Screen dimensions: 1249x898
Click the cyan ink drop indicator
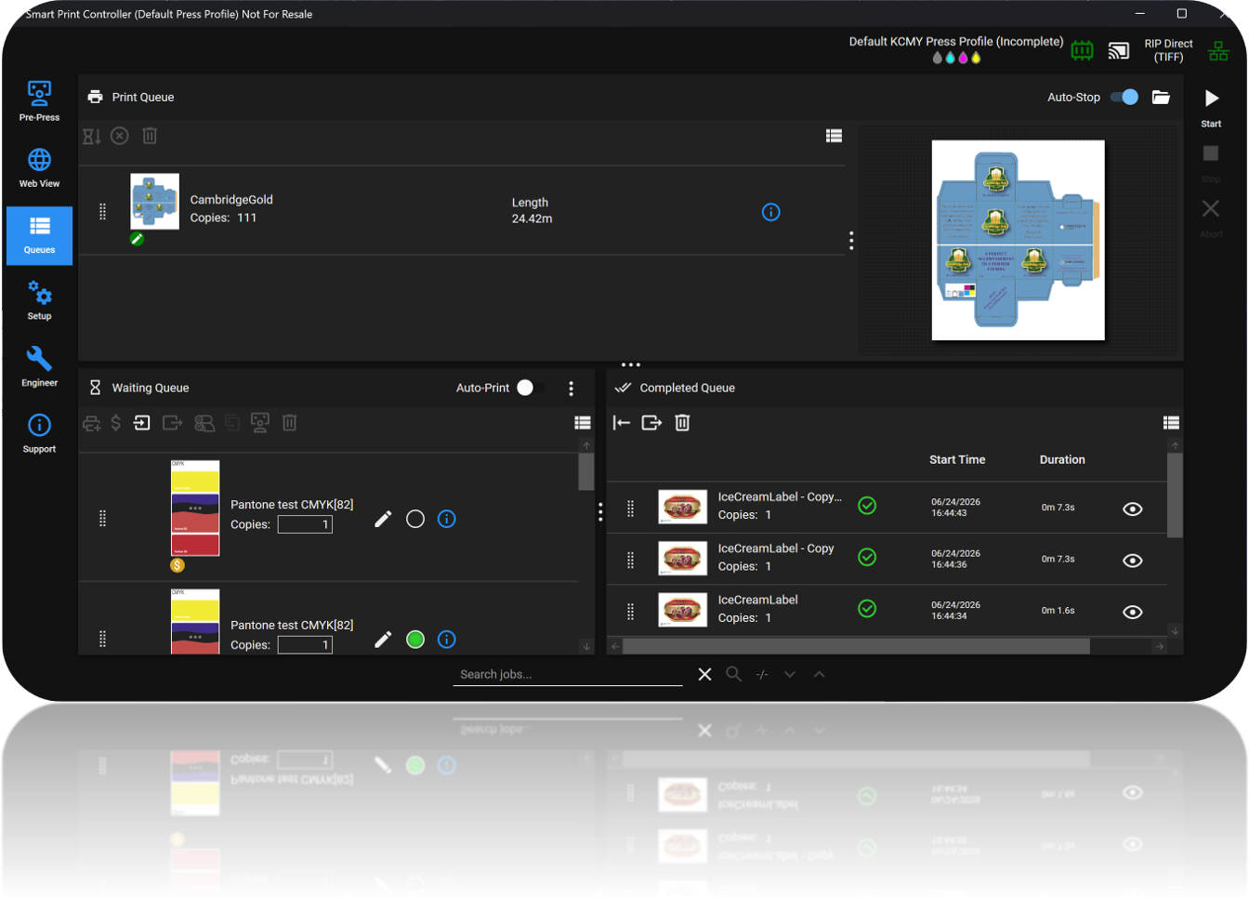click(x=950, y=58)
